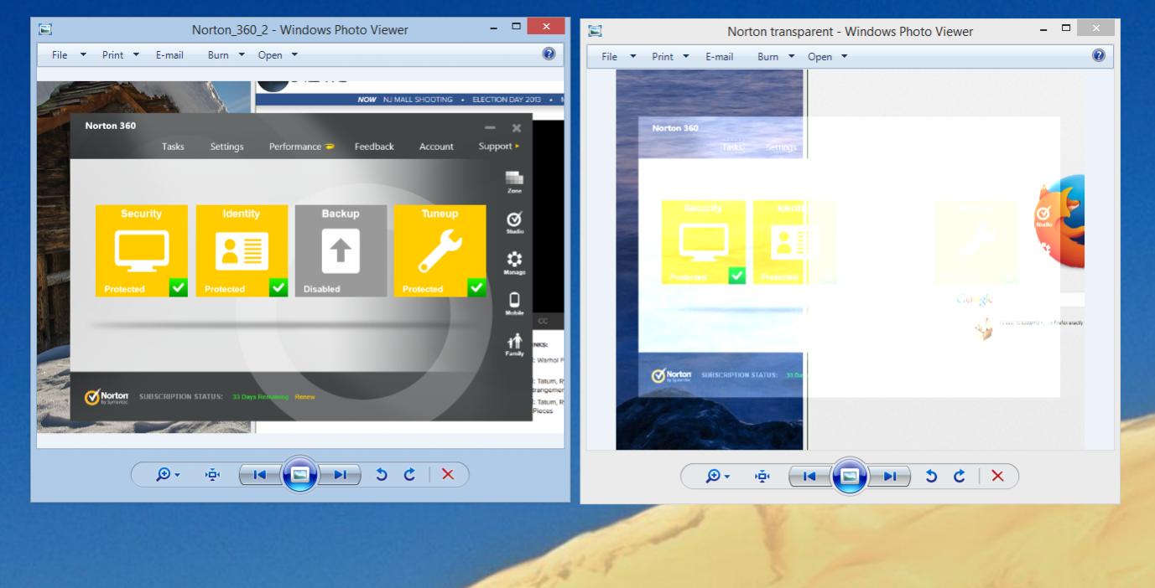Delete the photo in Norton transparent window

996,476
